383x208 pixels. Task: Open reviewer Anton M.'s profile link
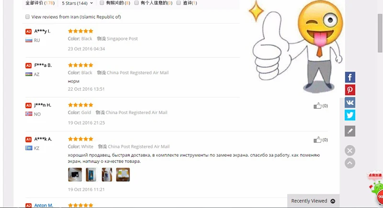click(44, 205)
